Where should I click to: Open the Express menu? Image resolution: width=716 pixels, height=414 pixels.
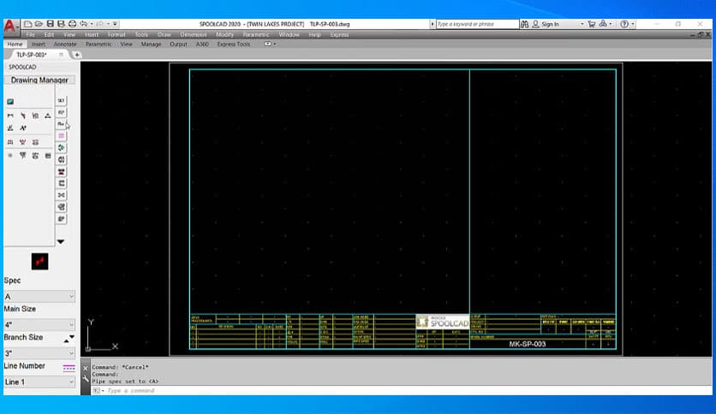pyautogui.click(x=339, y=35)
